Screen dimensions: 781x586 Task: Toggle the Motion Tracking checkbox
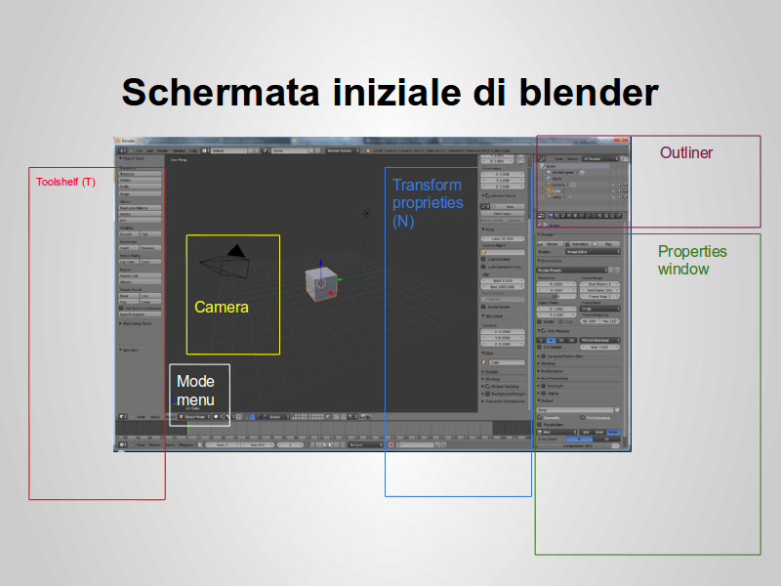click(x=487, y=386)
